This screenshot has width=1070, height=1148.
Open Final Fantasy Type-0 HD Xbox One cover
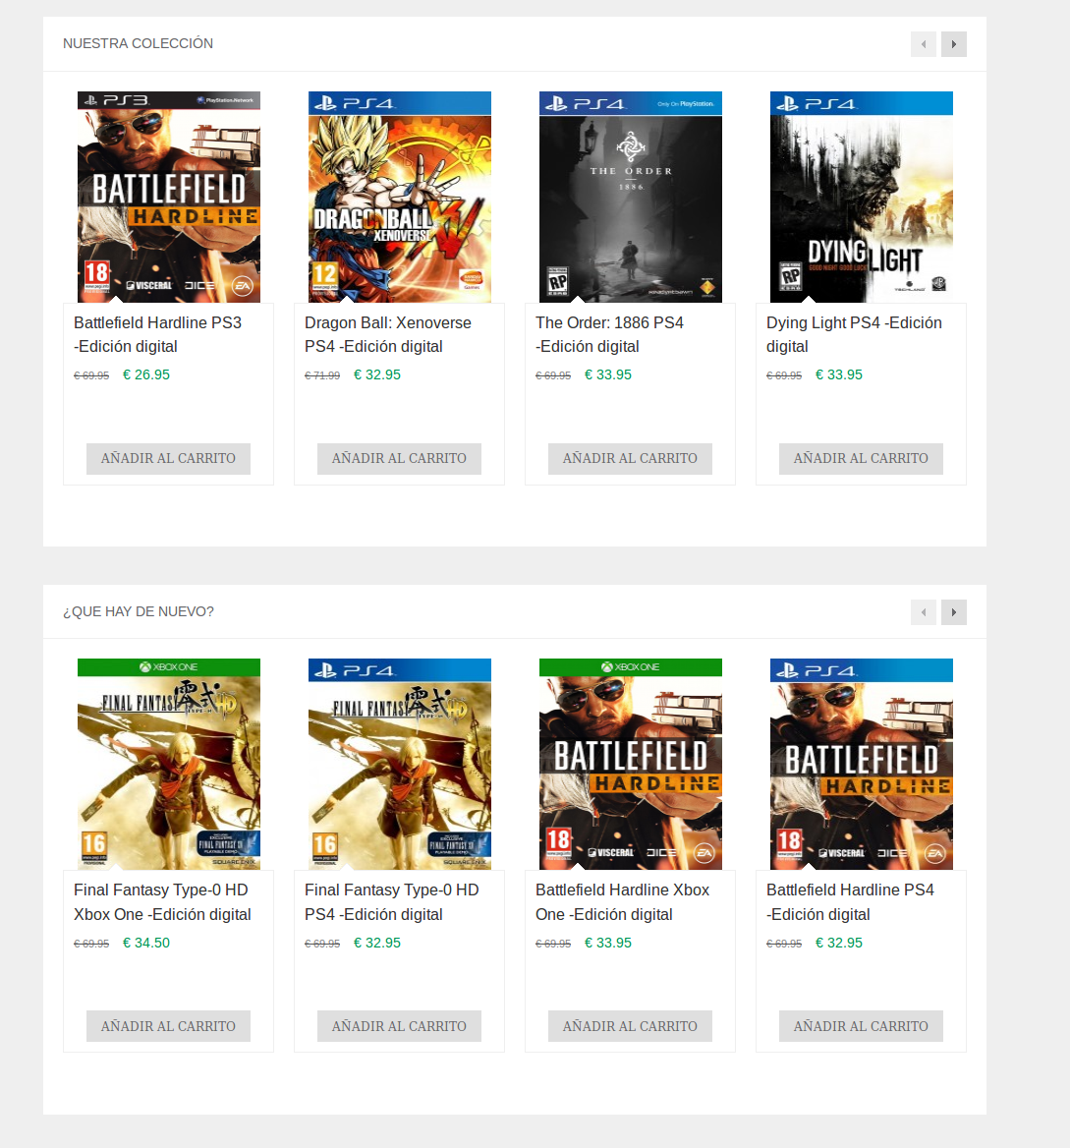(x=168, y=765)
